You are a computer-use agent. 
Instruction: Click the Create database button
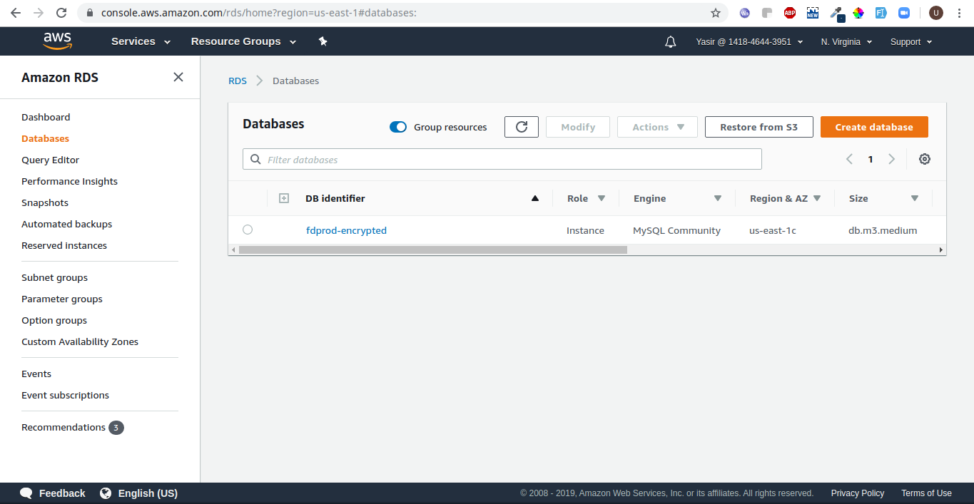(874, 127)
